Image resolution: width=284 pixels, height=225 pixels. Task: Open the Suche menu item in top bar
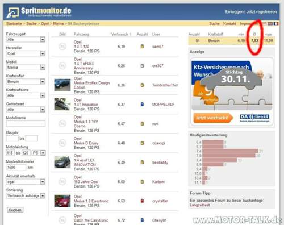point(214,23)
